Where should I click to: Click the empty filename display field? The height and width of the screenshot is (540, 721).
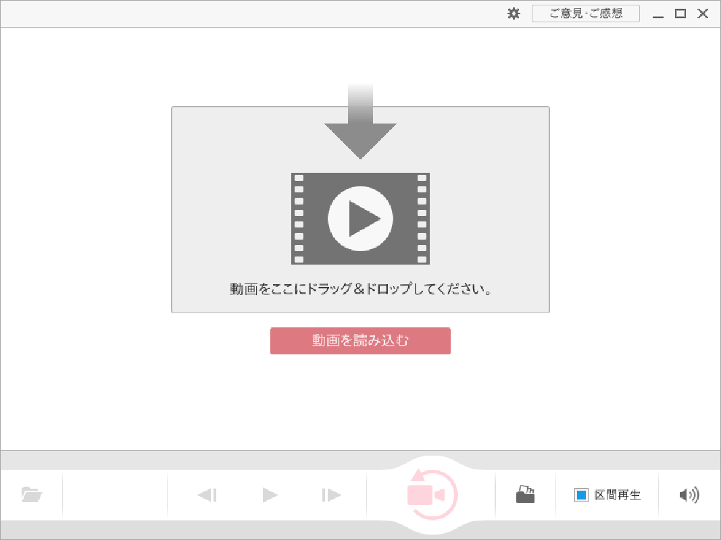[115, 495]
